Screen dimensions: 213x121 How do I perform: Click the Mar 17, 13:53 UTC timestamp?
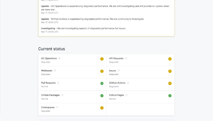click(x=50, y=22)
